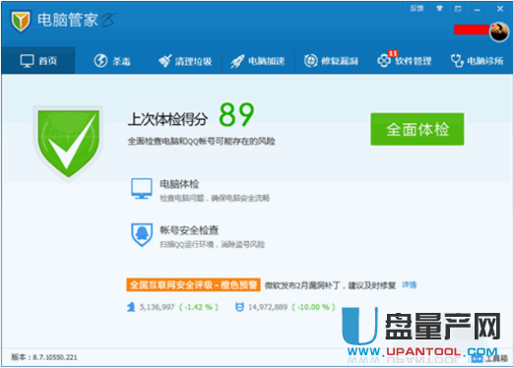513x368 pixels.
Task: Switch to the 杀毒 antivirus tab
Action: coord(112,61)
